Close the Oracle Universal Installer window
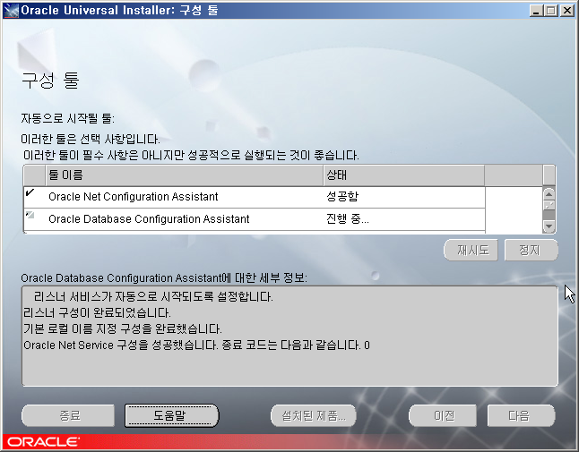Image resolution: width=579 pixels, height=452 pixels. click(x=566, y=11)
